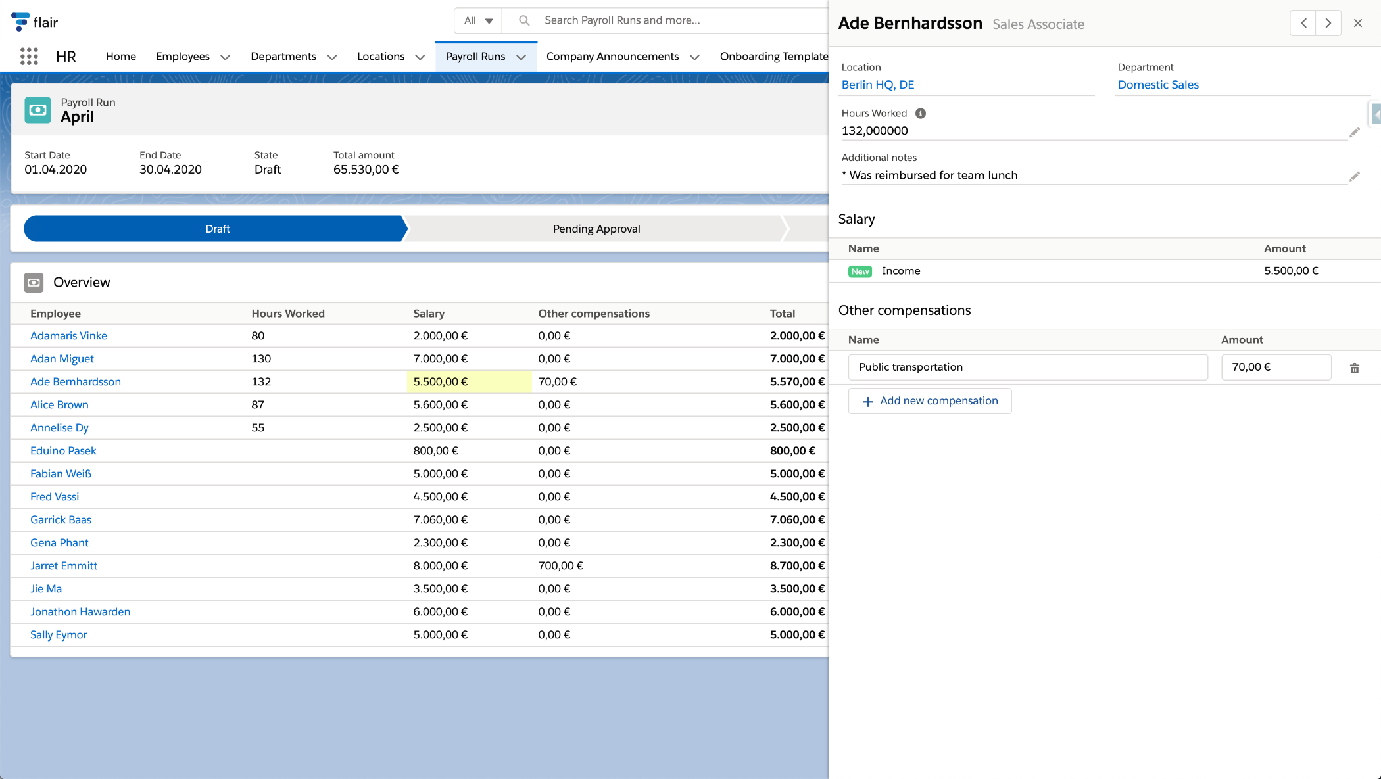Click the flair logo icon
This screenshot has height=779, width=1381.
coord(20,20)
